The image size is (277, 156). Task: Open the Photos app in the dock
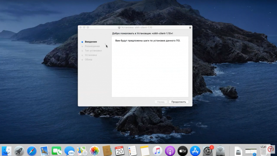point(94,151)
